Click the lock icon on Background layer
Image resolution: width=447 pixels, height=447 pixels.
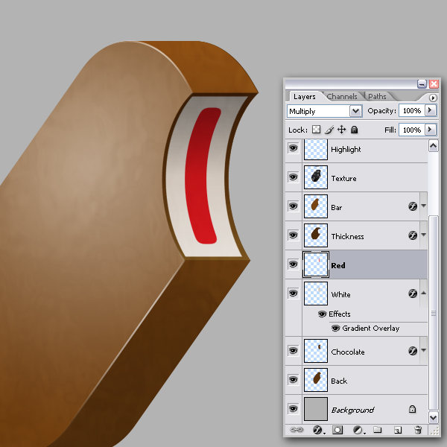(412, 409)
